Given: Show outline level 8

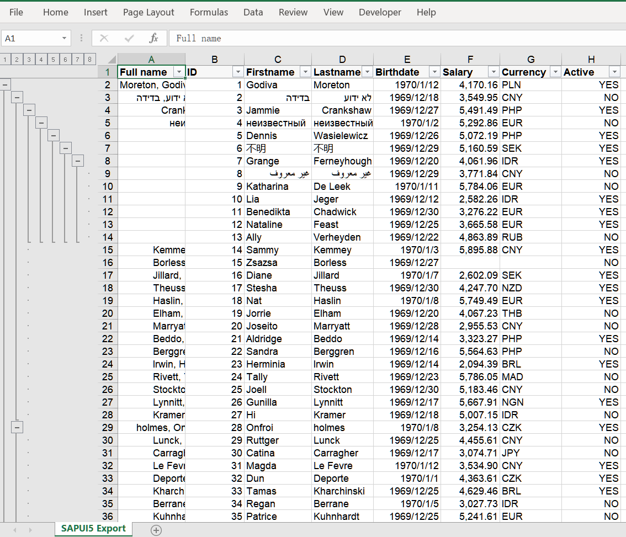Looking at the screenshot, I should tap(90, 60).
